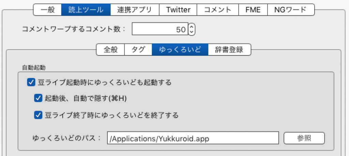The image size is (349, 156).
Task: Click the ゆっくろいどのパス： label
Action: tap(67, 138)
